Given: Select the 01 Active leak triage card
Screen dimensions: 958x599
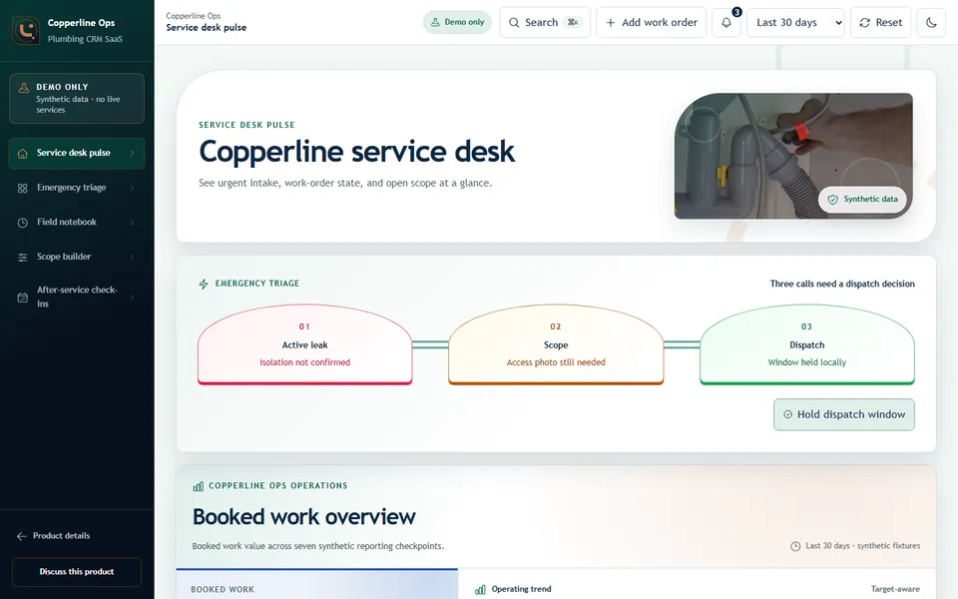Looking at the screenshot, I should (x=305, y=344).
